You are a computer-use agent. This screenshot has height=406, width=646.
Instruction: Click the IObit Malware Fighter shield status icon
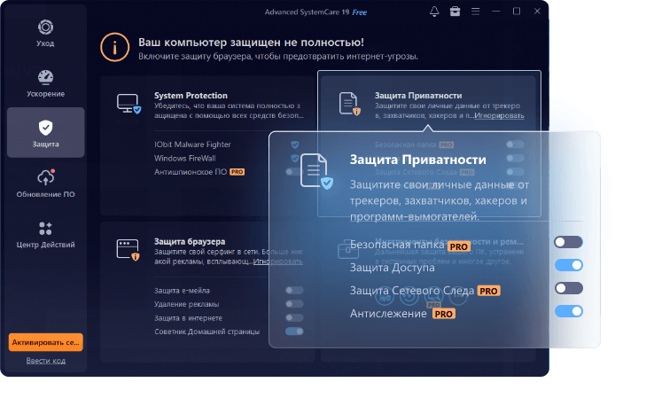pos(294,144)
